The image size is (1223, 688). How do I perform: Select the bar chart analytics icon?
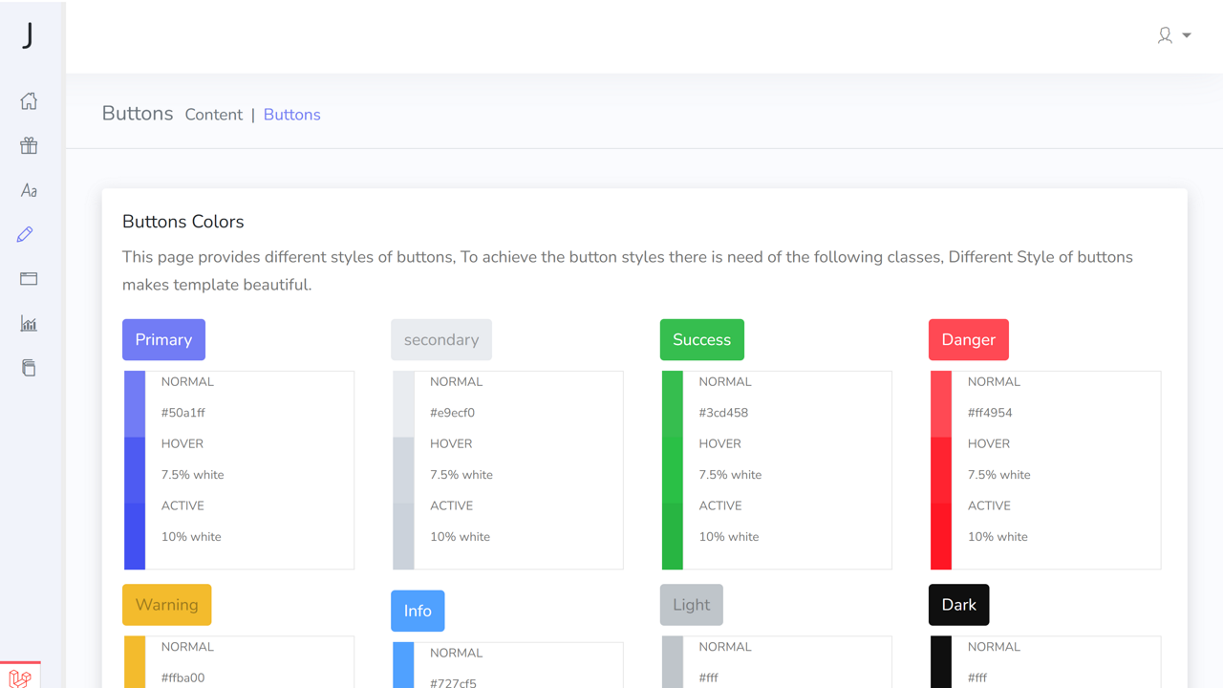pyautogui.click(x=29, y=323)
